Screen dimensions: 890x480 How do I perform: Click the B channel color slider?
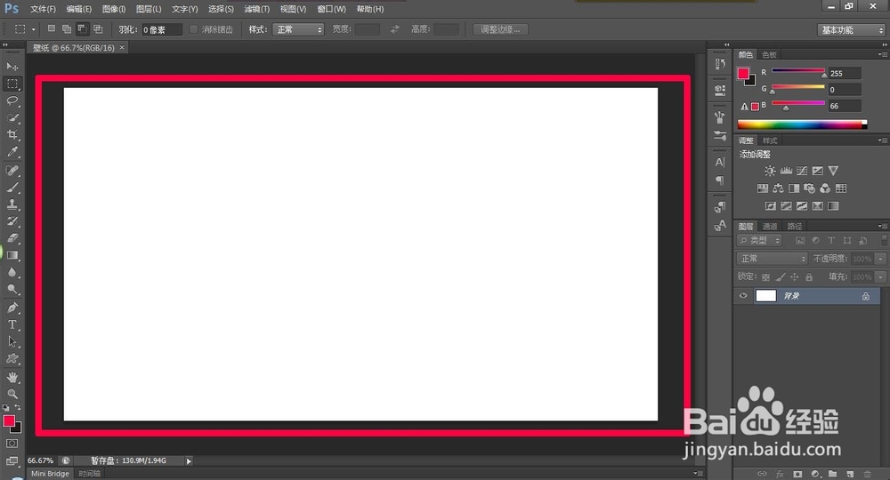point(798,103)
